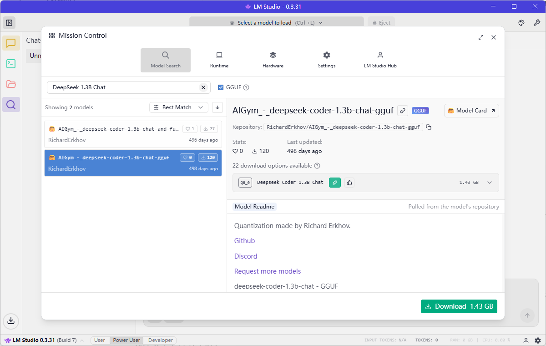The image size is (546, 346).
Task: Click the download options help icon
Action: 317,166
